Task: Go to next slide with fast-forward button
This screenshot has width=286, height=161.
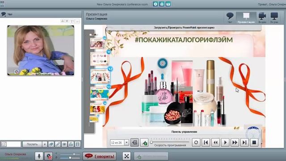Action: (235, 142)
